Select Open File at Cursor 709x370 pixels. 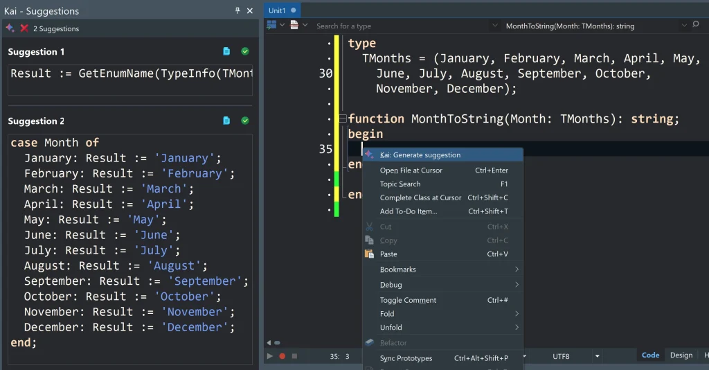(x=442, y=170)
